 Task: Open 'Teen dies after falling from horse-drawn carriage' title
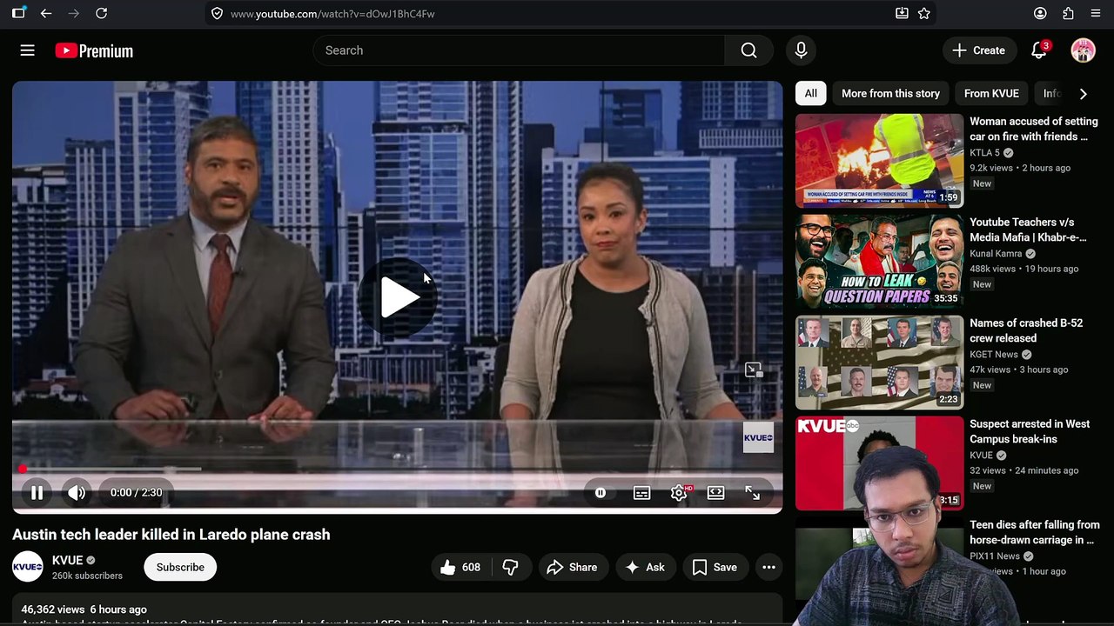coord(1035,532)
